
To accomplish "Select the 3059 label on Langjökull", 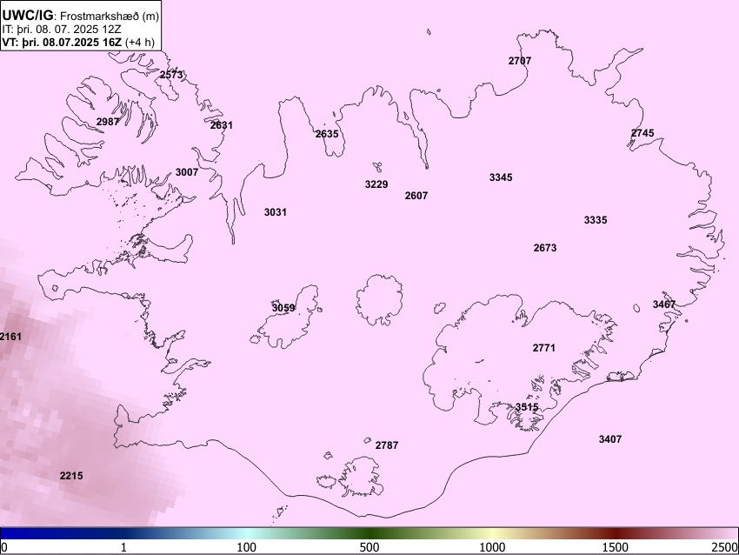I will 283,308.
